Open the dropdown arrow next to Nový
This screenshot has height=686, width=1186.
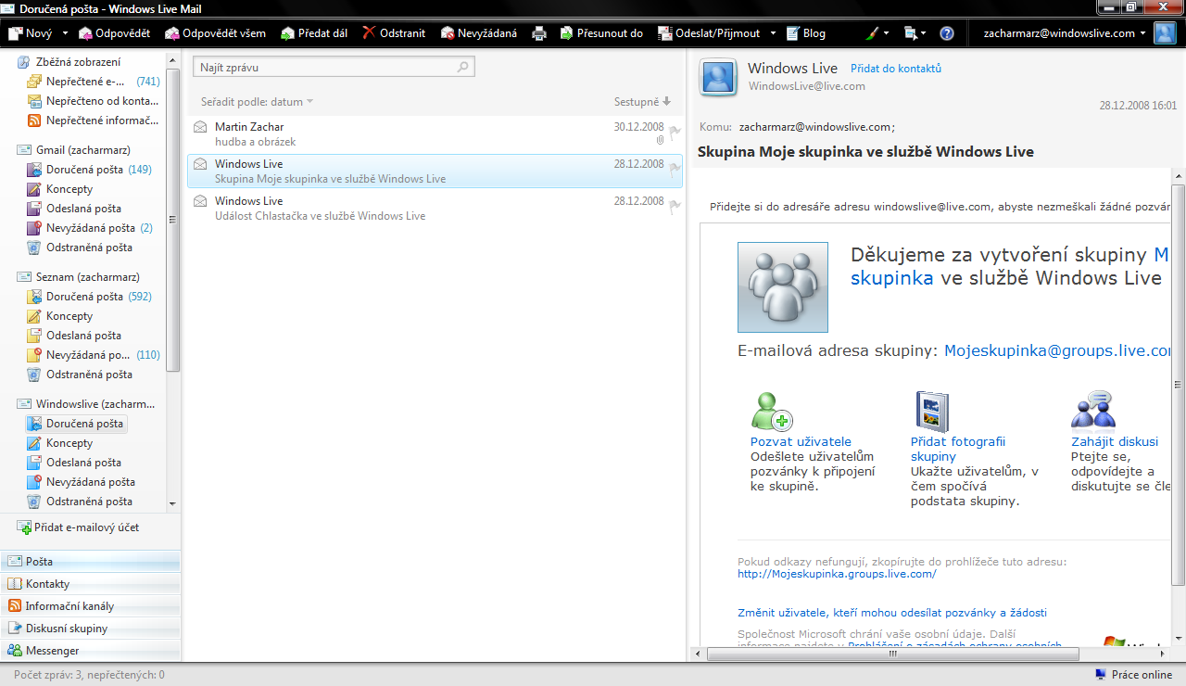(x=65, y=33)
